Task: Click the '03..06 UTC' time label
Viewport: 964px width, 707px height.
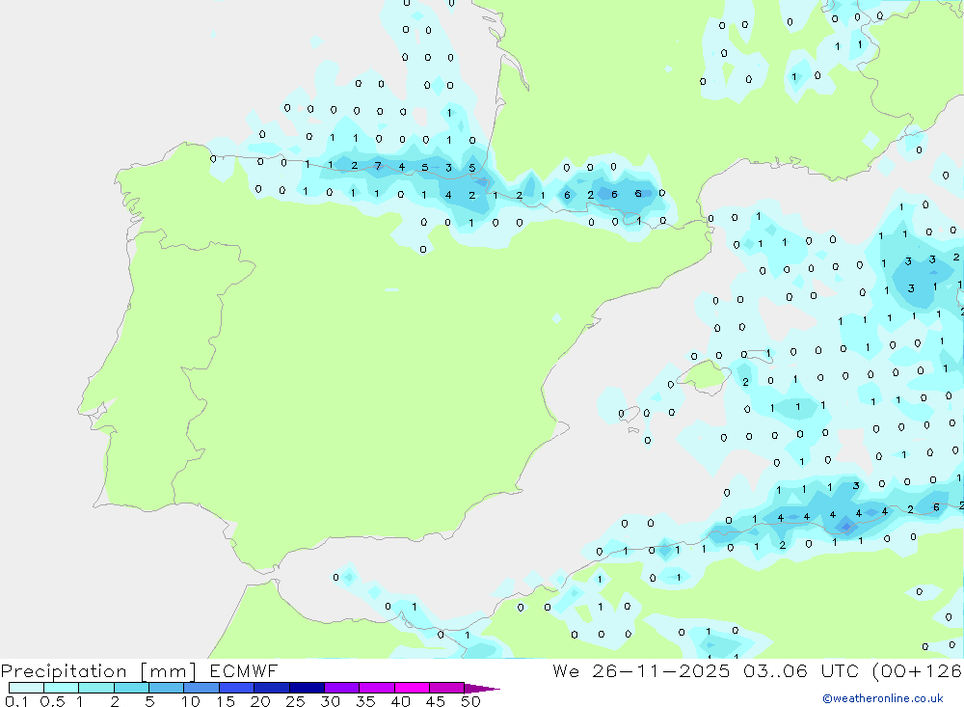Action: coord(800,671)
